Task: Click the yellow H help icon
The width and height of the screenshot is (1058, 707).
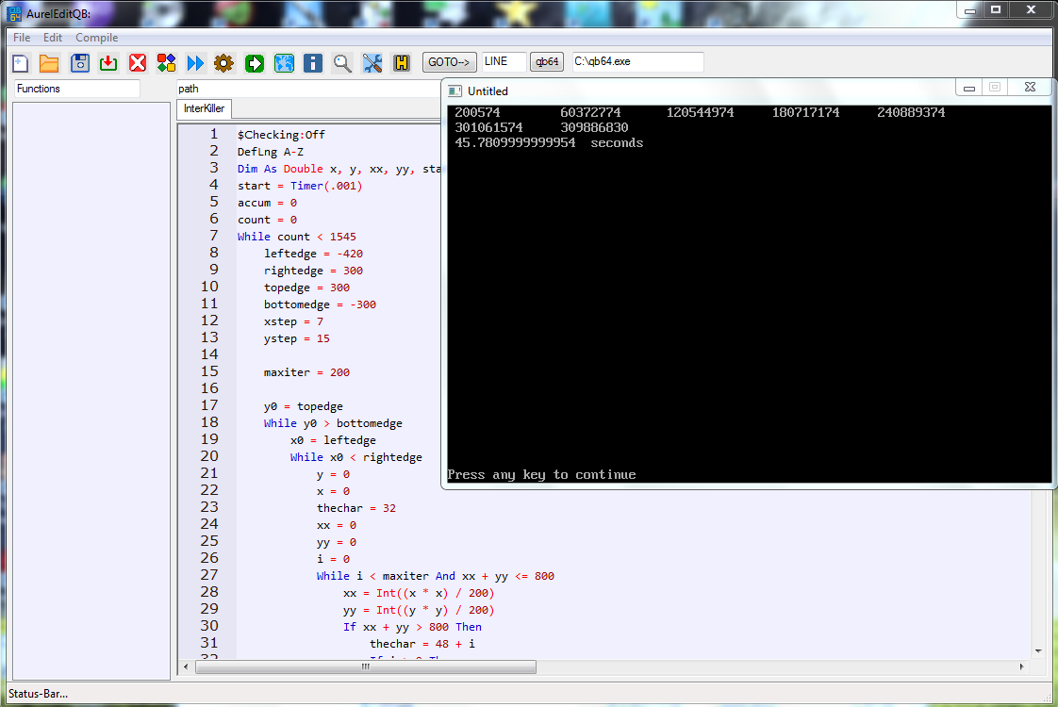Action: coord(402,63)
